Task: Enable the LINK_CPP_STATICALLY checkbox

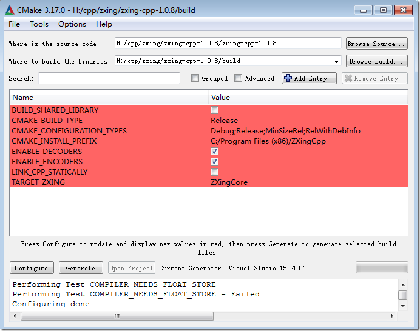Action: pyautogui.click(x=215, y=172)
